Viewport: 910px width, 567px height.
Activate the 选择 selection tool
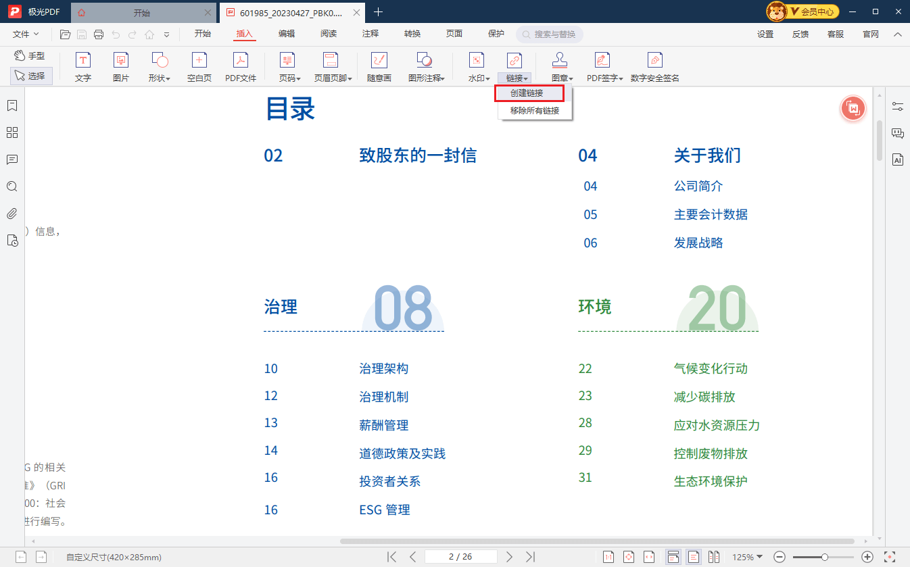[x=30, y=76]
